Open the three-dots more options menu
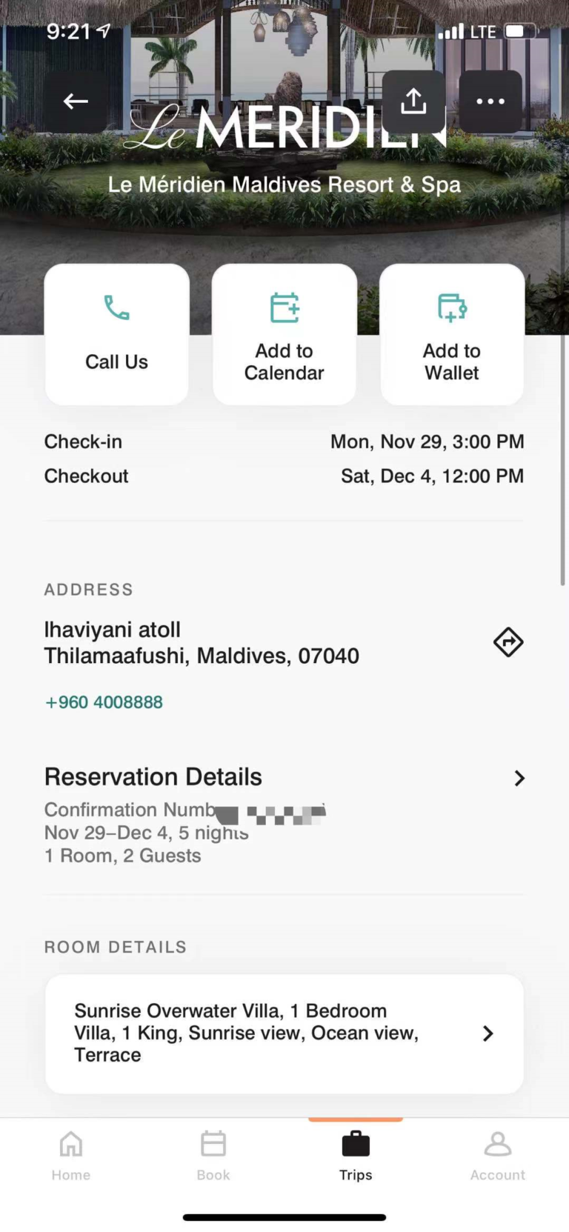569x1232 pixels. pos(490,101)
